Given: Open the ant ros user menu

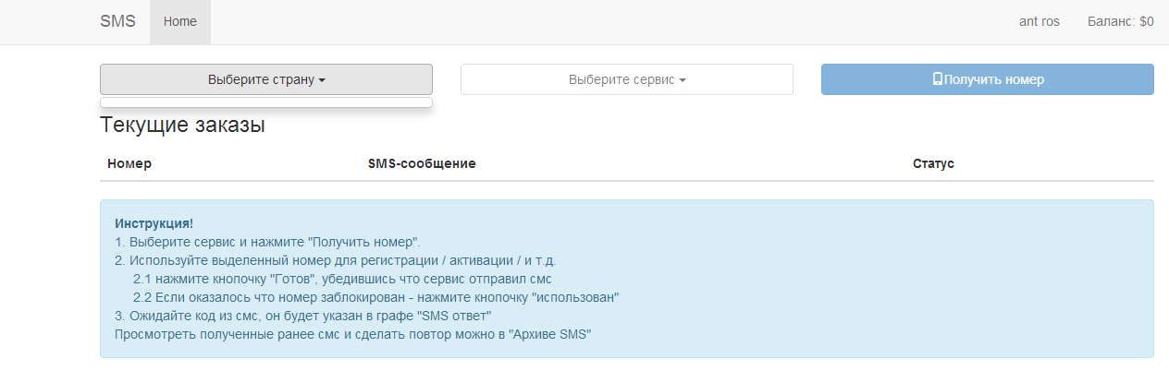Looking at the screenshot, I should [x=1040, y=22].
